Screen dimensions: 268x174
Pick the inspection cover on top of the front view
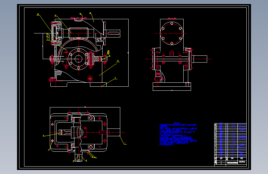[x=79, y=19]
